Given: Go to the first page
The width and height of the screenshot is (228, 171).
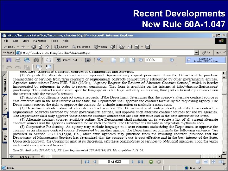Looking at the screenshot, I should coord(87,162).
